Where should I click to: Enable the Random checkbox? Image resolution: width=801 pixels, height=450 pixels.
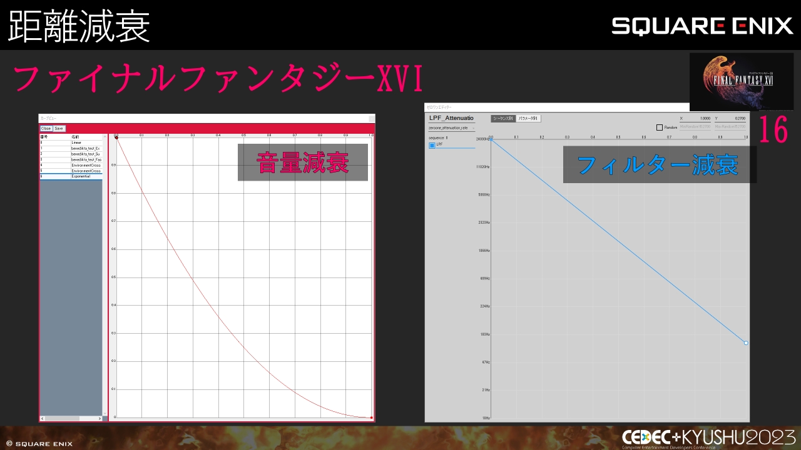click(660, 127)
